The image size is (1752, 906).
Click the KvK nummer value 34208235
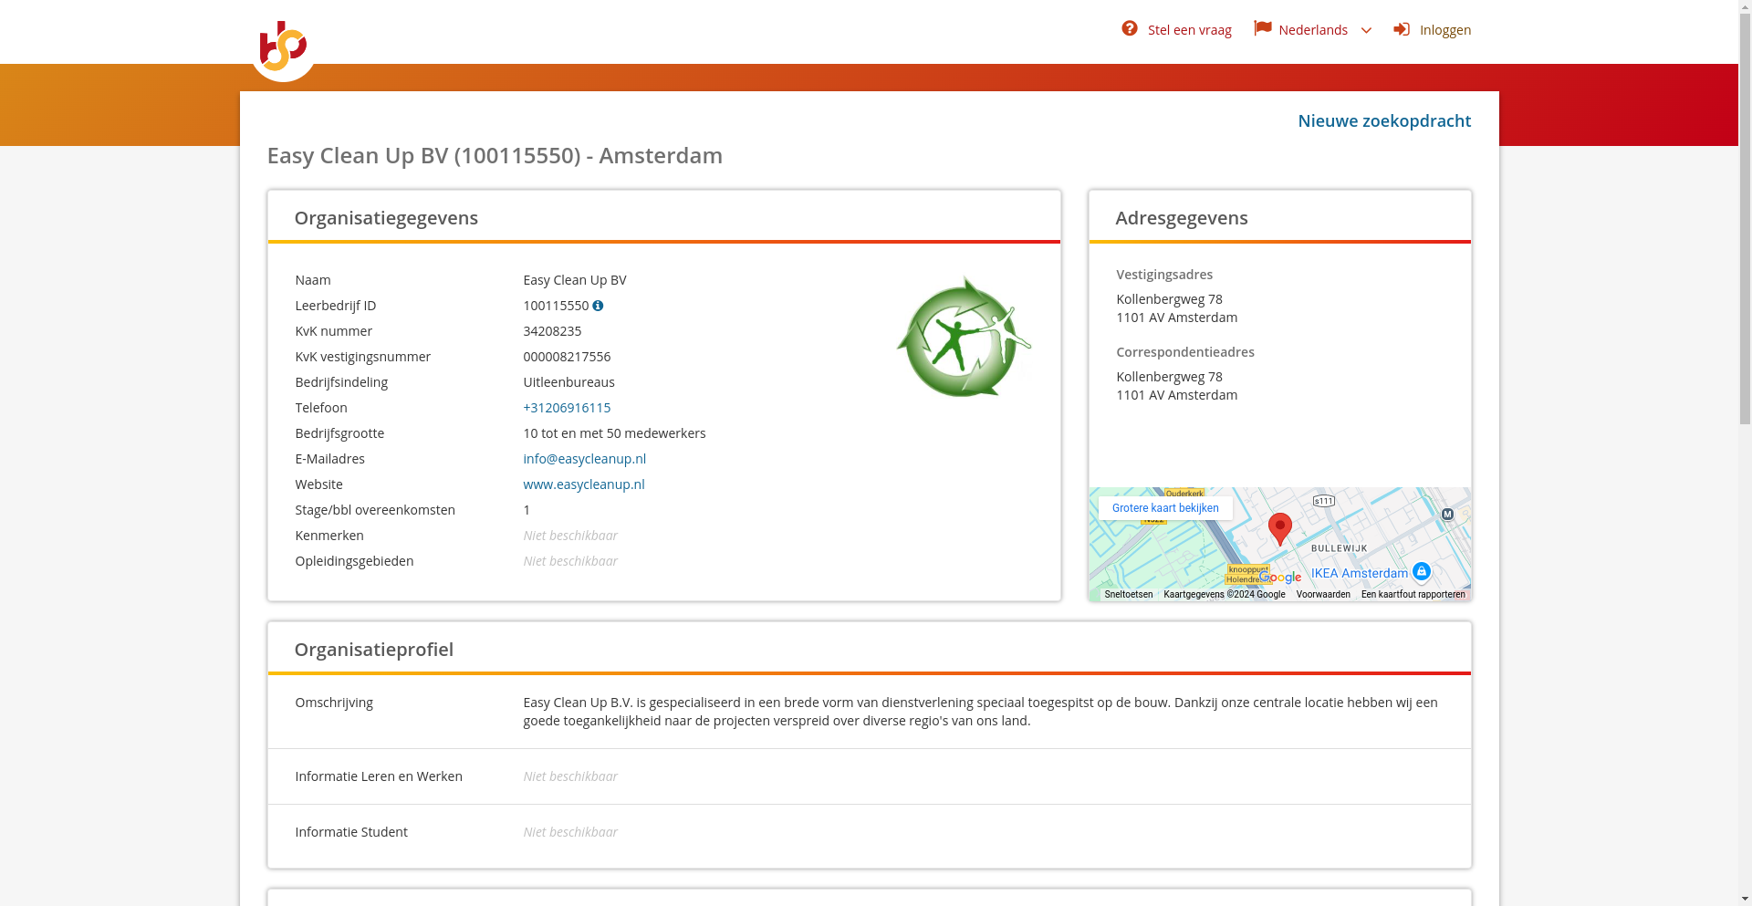[x=552, y=331]
